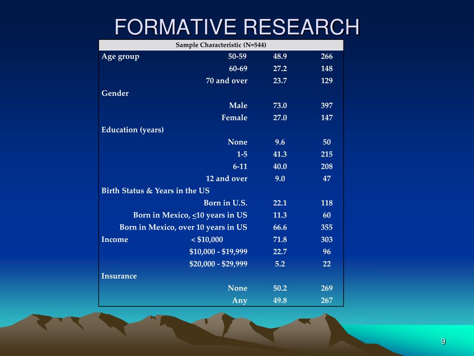Image resolution: width=474 pixels, height=356 pixels.
Task: Select the count 47
Action: tap(327, 178)
